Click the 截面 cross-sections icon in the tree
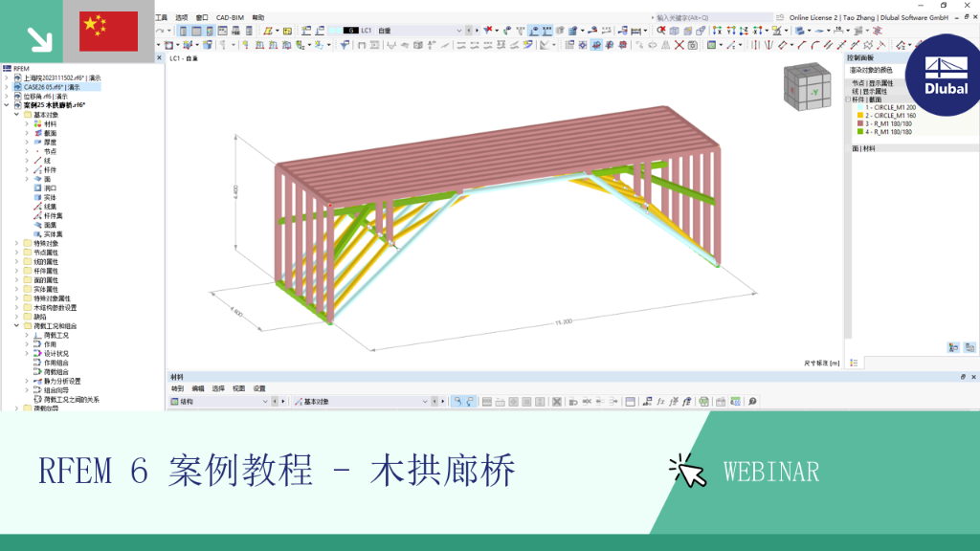 37,133
